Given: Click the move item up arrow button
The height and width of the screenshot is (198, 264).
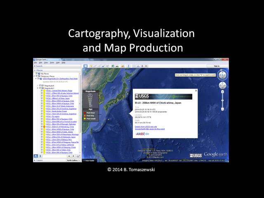Looking at the screenshot, I should tap(69, 156).
